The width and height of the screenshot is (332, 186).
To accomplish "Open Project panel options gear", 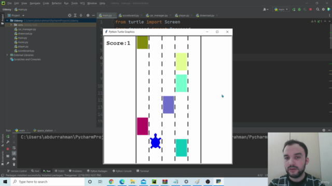I will (88, 16).
